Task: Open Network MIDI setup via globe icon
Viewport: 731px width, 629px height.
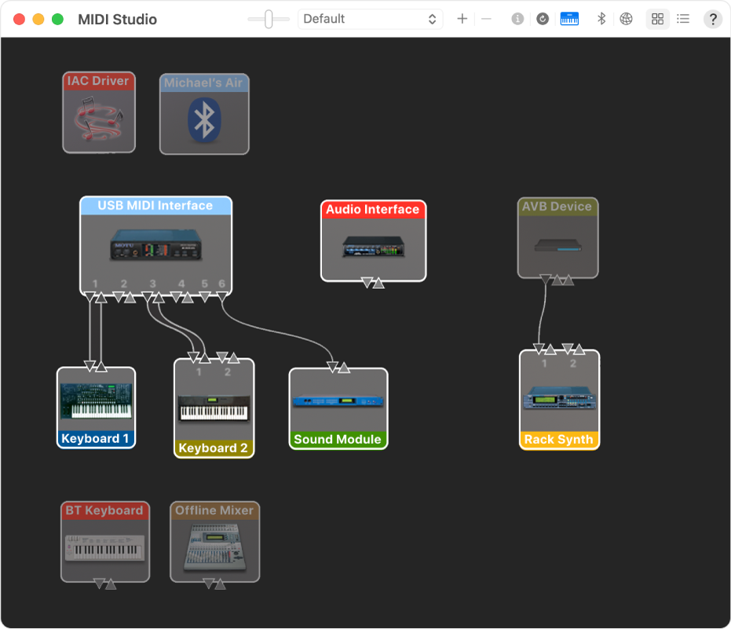Action: pyautogui.click(x=625, y=18)
